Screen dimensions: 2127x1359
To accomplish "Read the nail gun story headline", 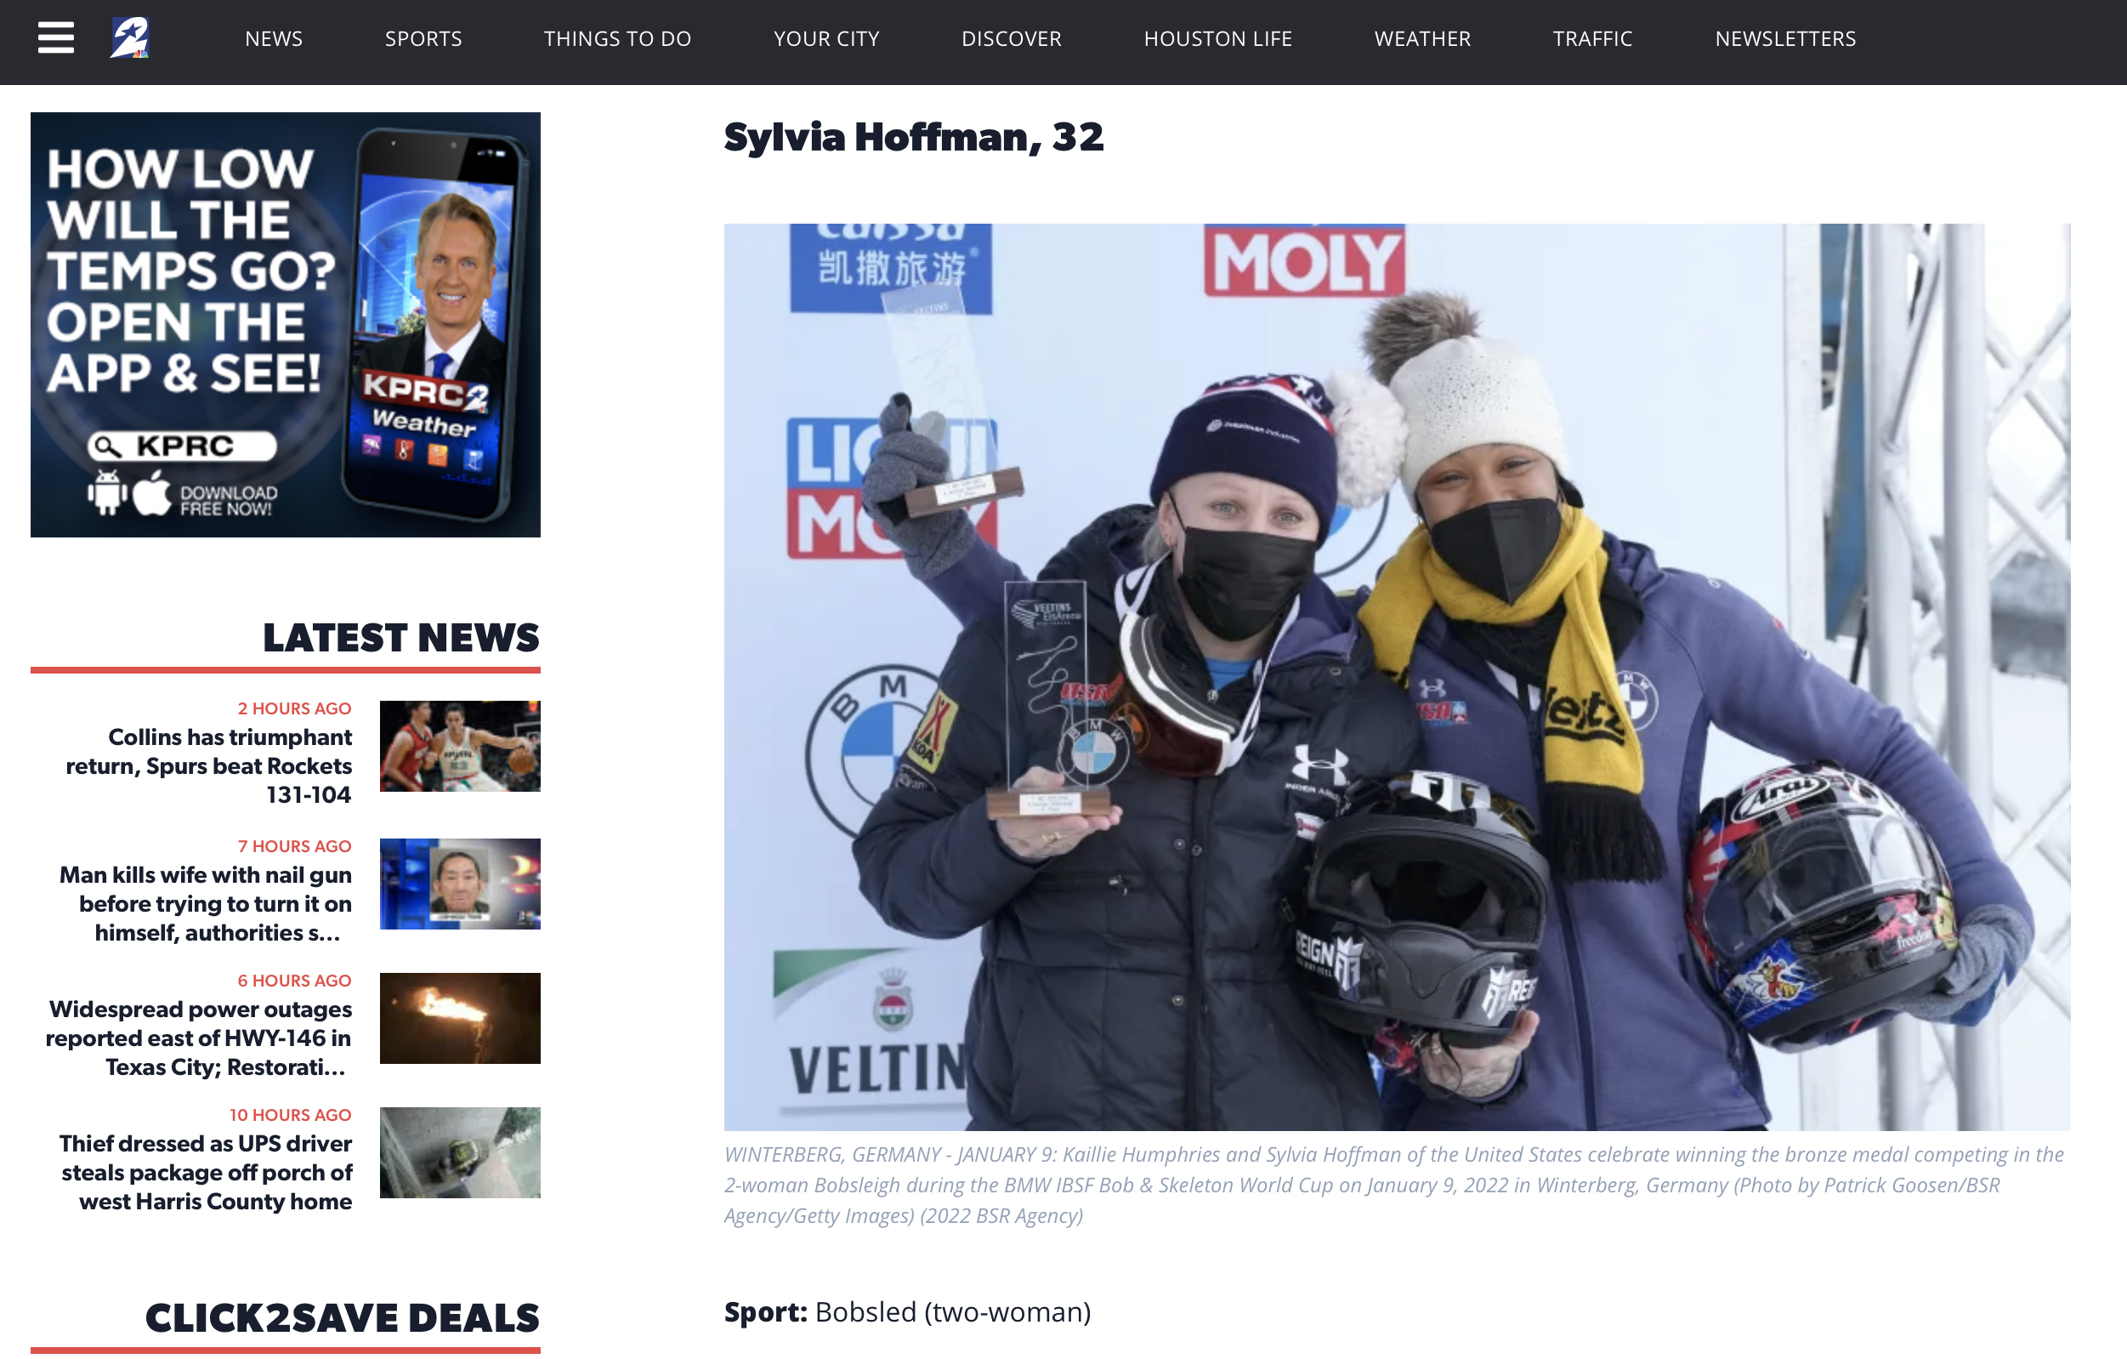I will click(206, 903).
